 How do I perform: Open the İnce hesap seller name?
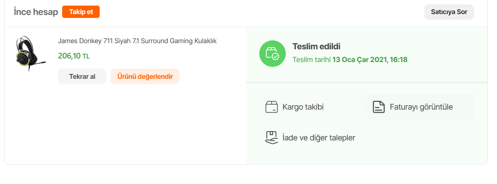(36, 12)
